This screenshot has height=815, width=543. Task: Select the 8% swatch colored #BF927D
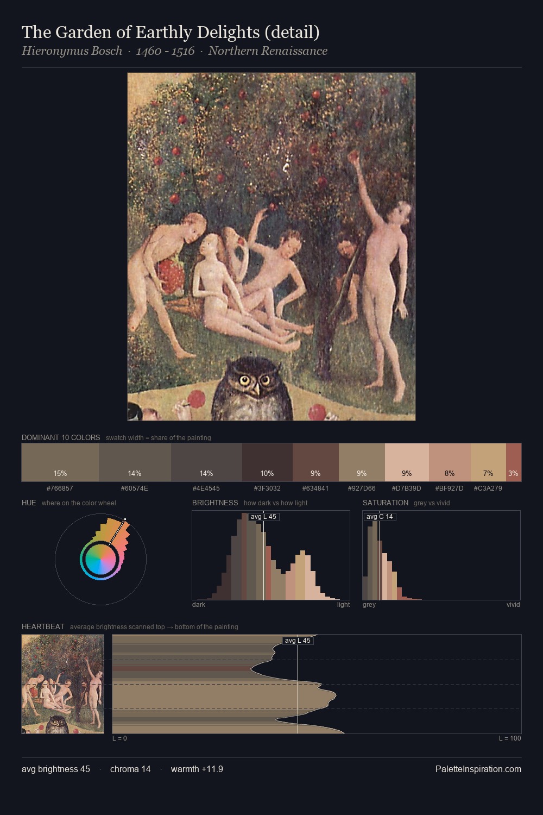click(x=450, y=462)
